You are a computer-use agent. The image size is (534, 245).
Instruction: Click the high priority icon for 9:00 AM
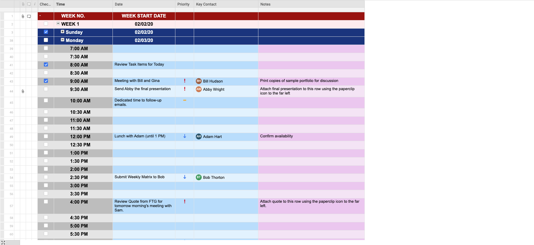(x=184, y=81)
